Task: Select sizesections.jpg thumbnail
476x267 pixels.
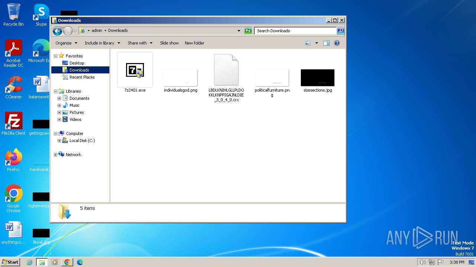Action: (x=318, y=80)
